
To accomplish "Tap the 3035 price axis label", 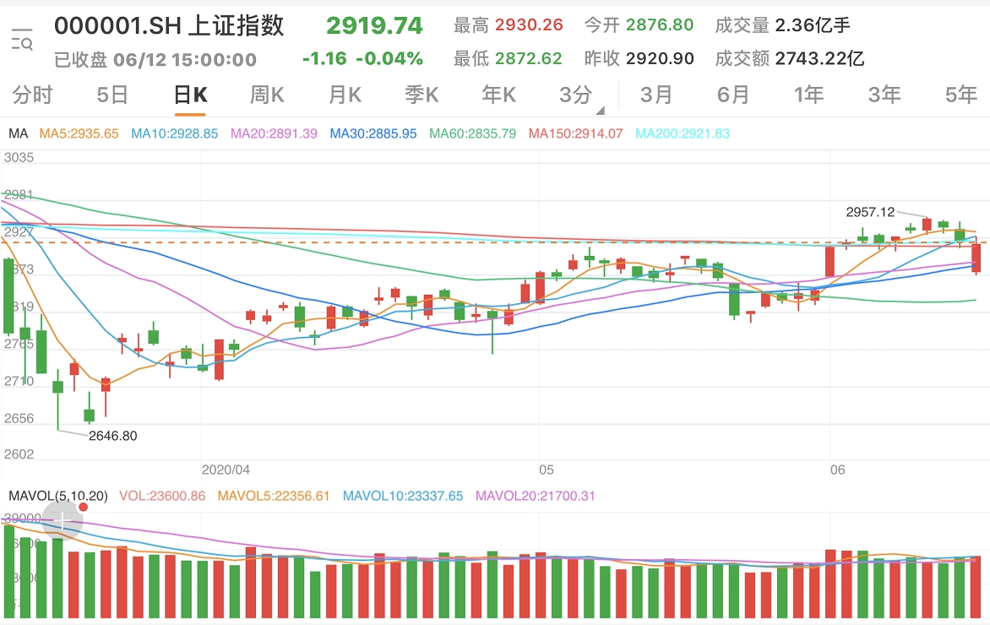I will pyautogui.click(x=19, y=157).
